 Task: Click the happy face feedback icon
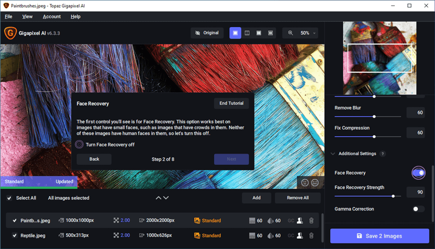click(x=305, y=183)
